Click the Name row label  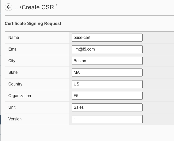(x=14, y=38)
